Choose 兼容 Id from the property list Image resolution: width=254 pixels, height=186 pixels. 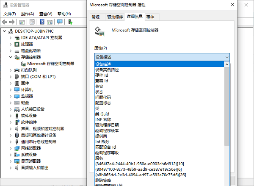[x=160, y=81]
